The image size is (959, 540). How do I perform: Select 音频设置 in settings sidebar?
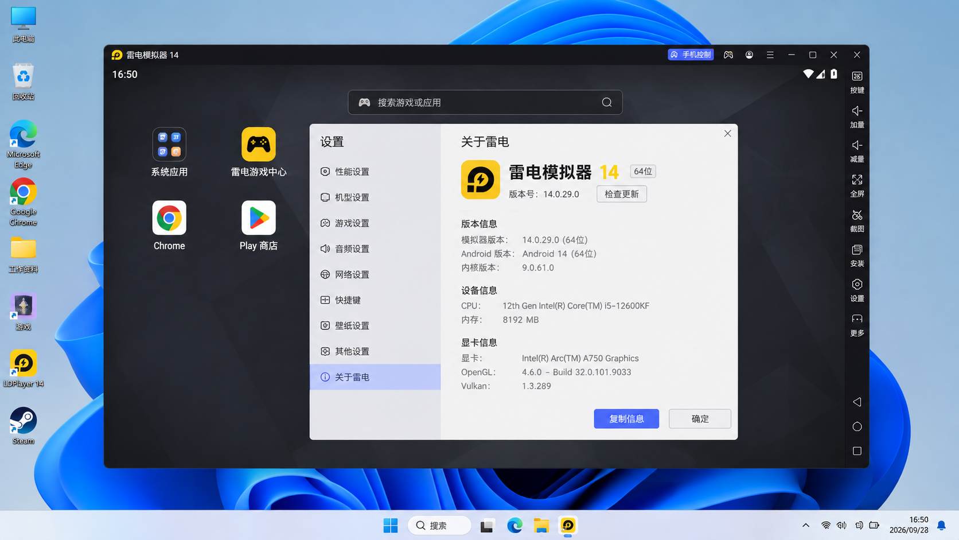[x=375, y=248]
